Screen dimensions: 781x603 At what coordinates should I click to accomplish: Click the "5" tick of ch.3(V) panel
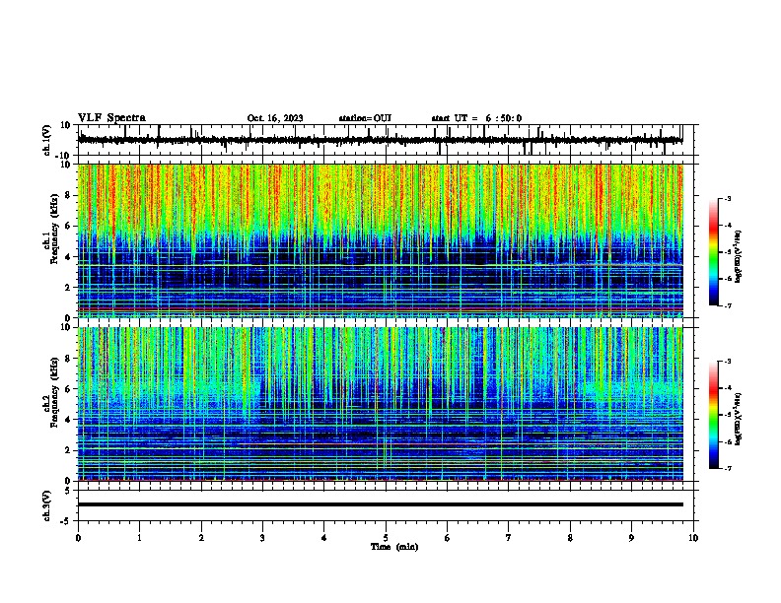(x=68, y=491)
